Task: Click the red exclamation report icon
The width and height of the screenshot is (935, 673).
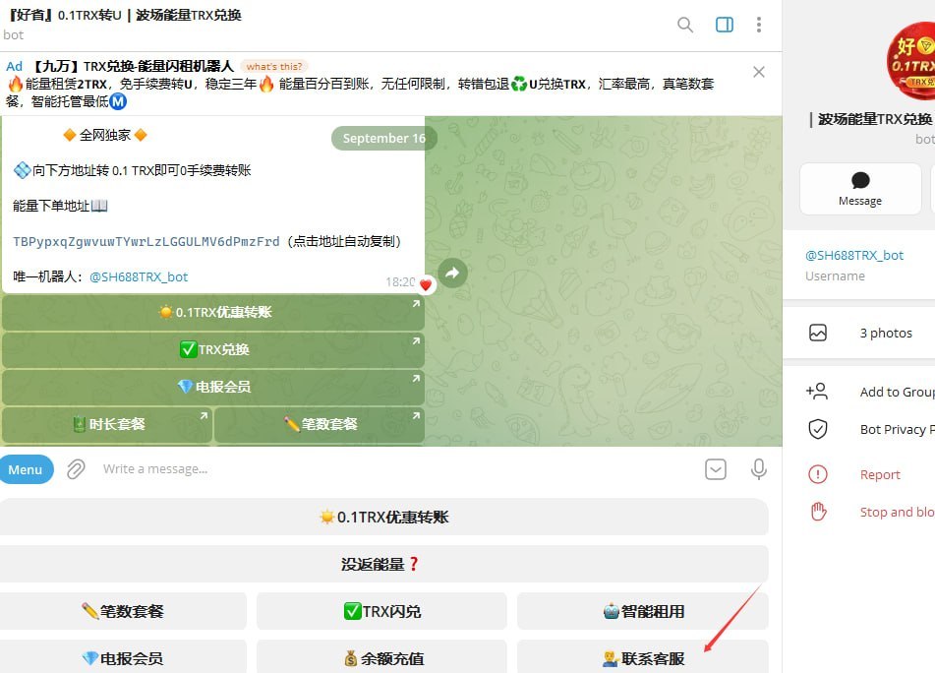Action: tap(818, 474)
